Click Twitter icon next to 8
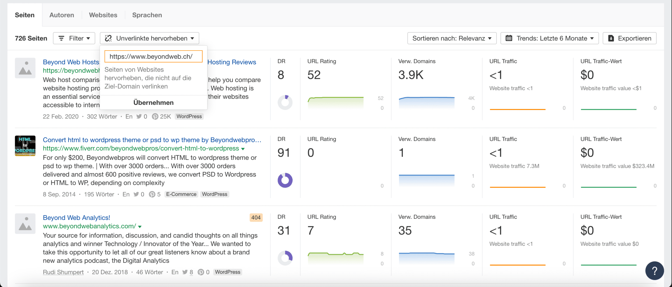The image size is (672, 287). 185,272
